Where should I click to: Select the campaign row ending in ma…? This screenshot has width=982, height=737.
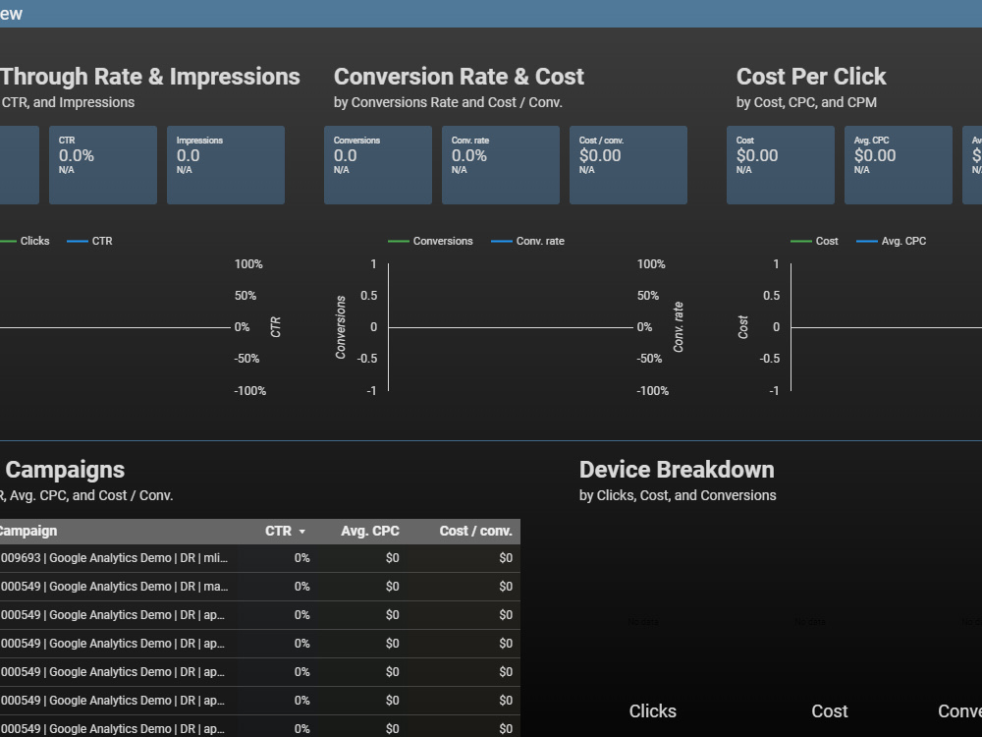point(260,587)
